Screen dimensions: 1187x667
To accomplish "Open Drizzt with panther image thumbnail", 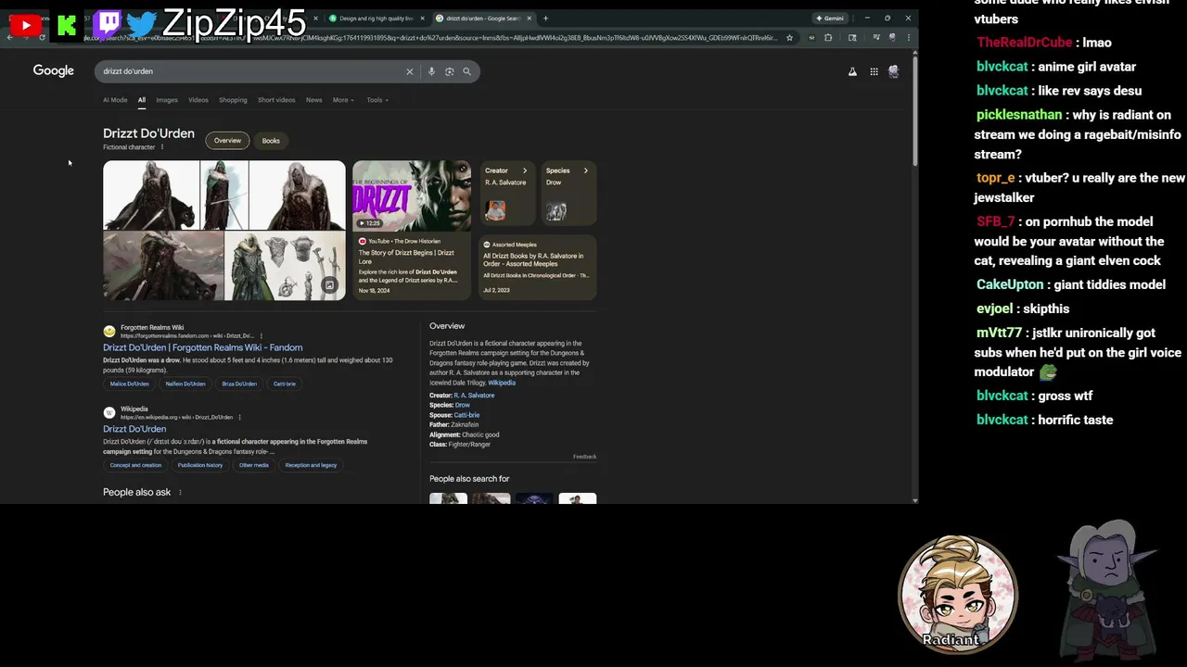I will (151, 195).
